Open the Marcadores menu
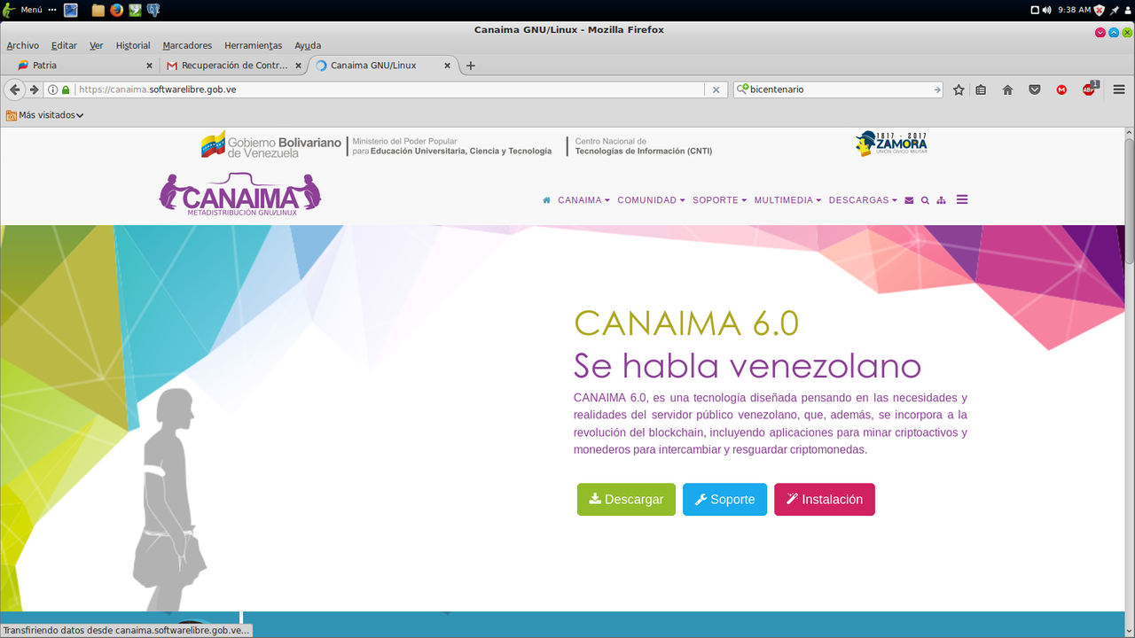The width and height of the screenshot is (1135, 638). click(x=187, y=45)
